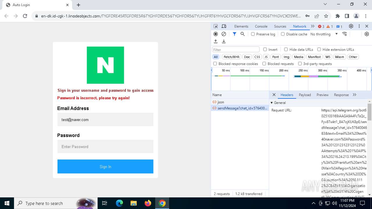Viewport: 372px width, 209px height.
Task: Check the Invert filter checkbox
Action: (265, 49)
